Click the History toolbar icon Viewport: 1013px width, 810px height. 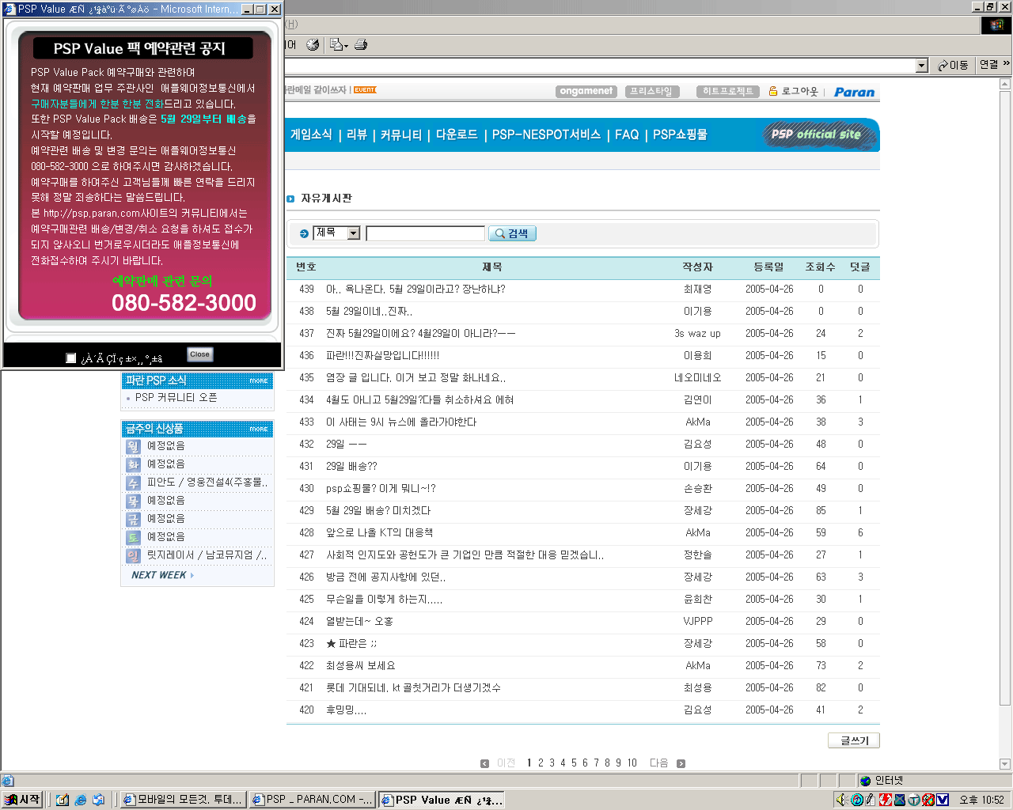point(313,45)
